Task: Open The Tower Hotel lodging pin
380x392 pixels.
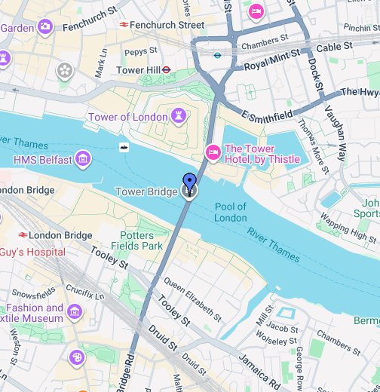Action: 213,153
